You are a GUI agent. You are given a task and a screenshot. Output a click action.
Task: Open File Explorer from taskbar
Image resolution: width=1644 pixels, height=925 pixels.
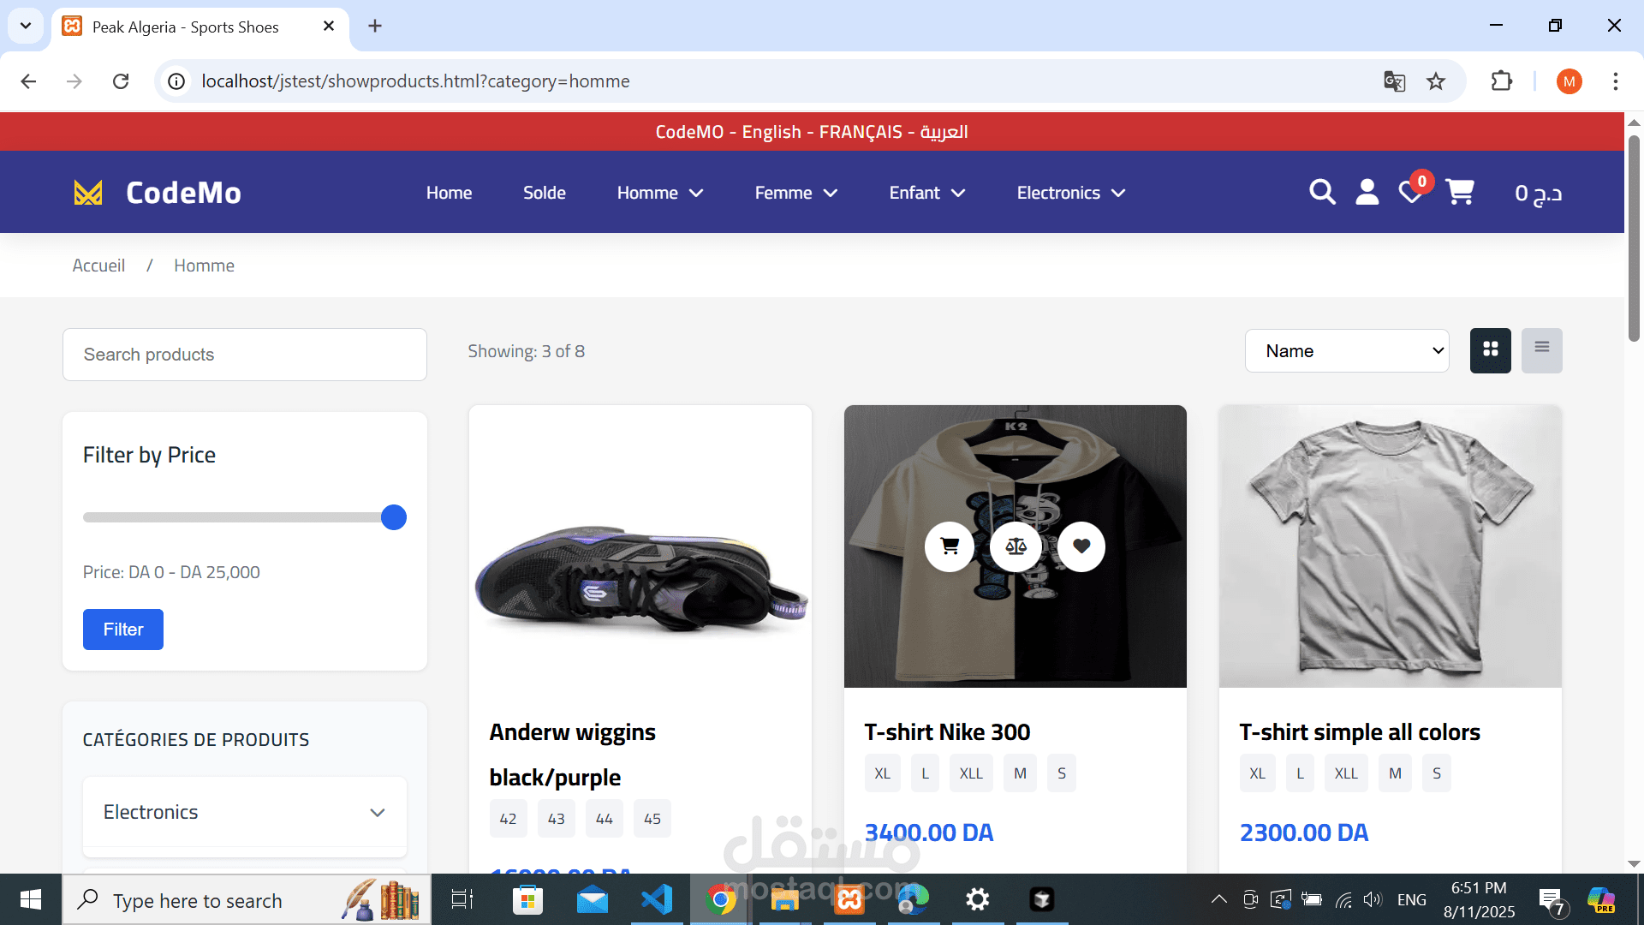[x=784, y=899]
